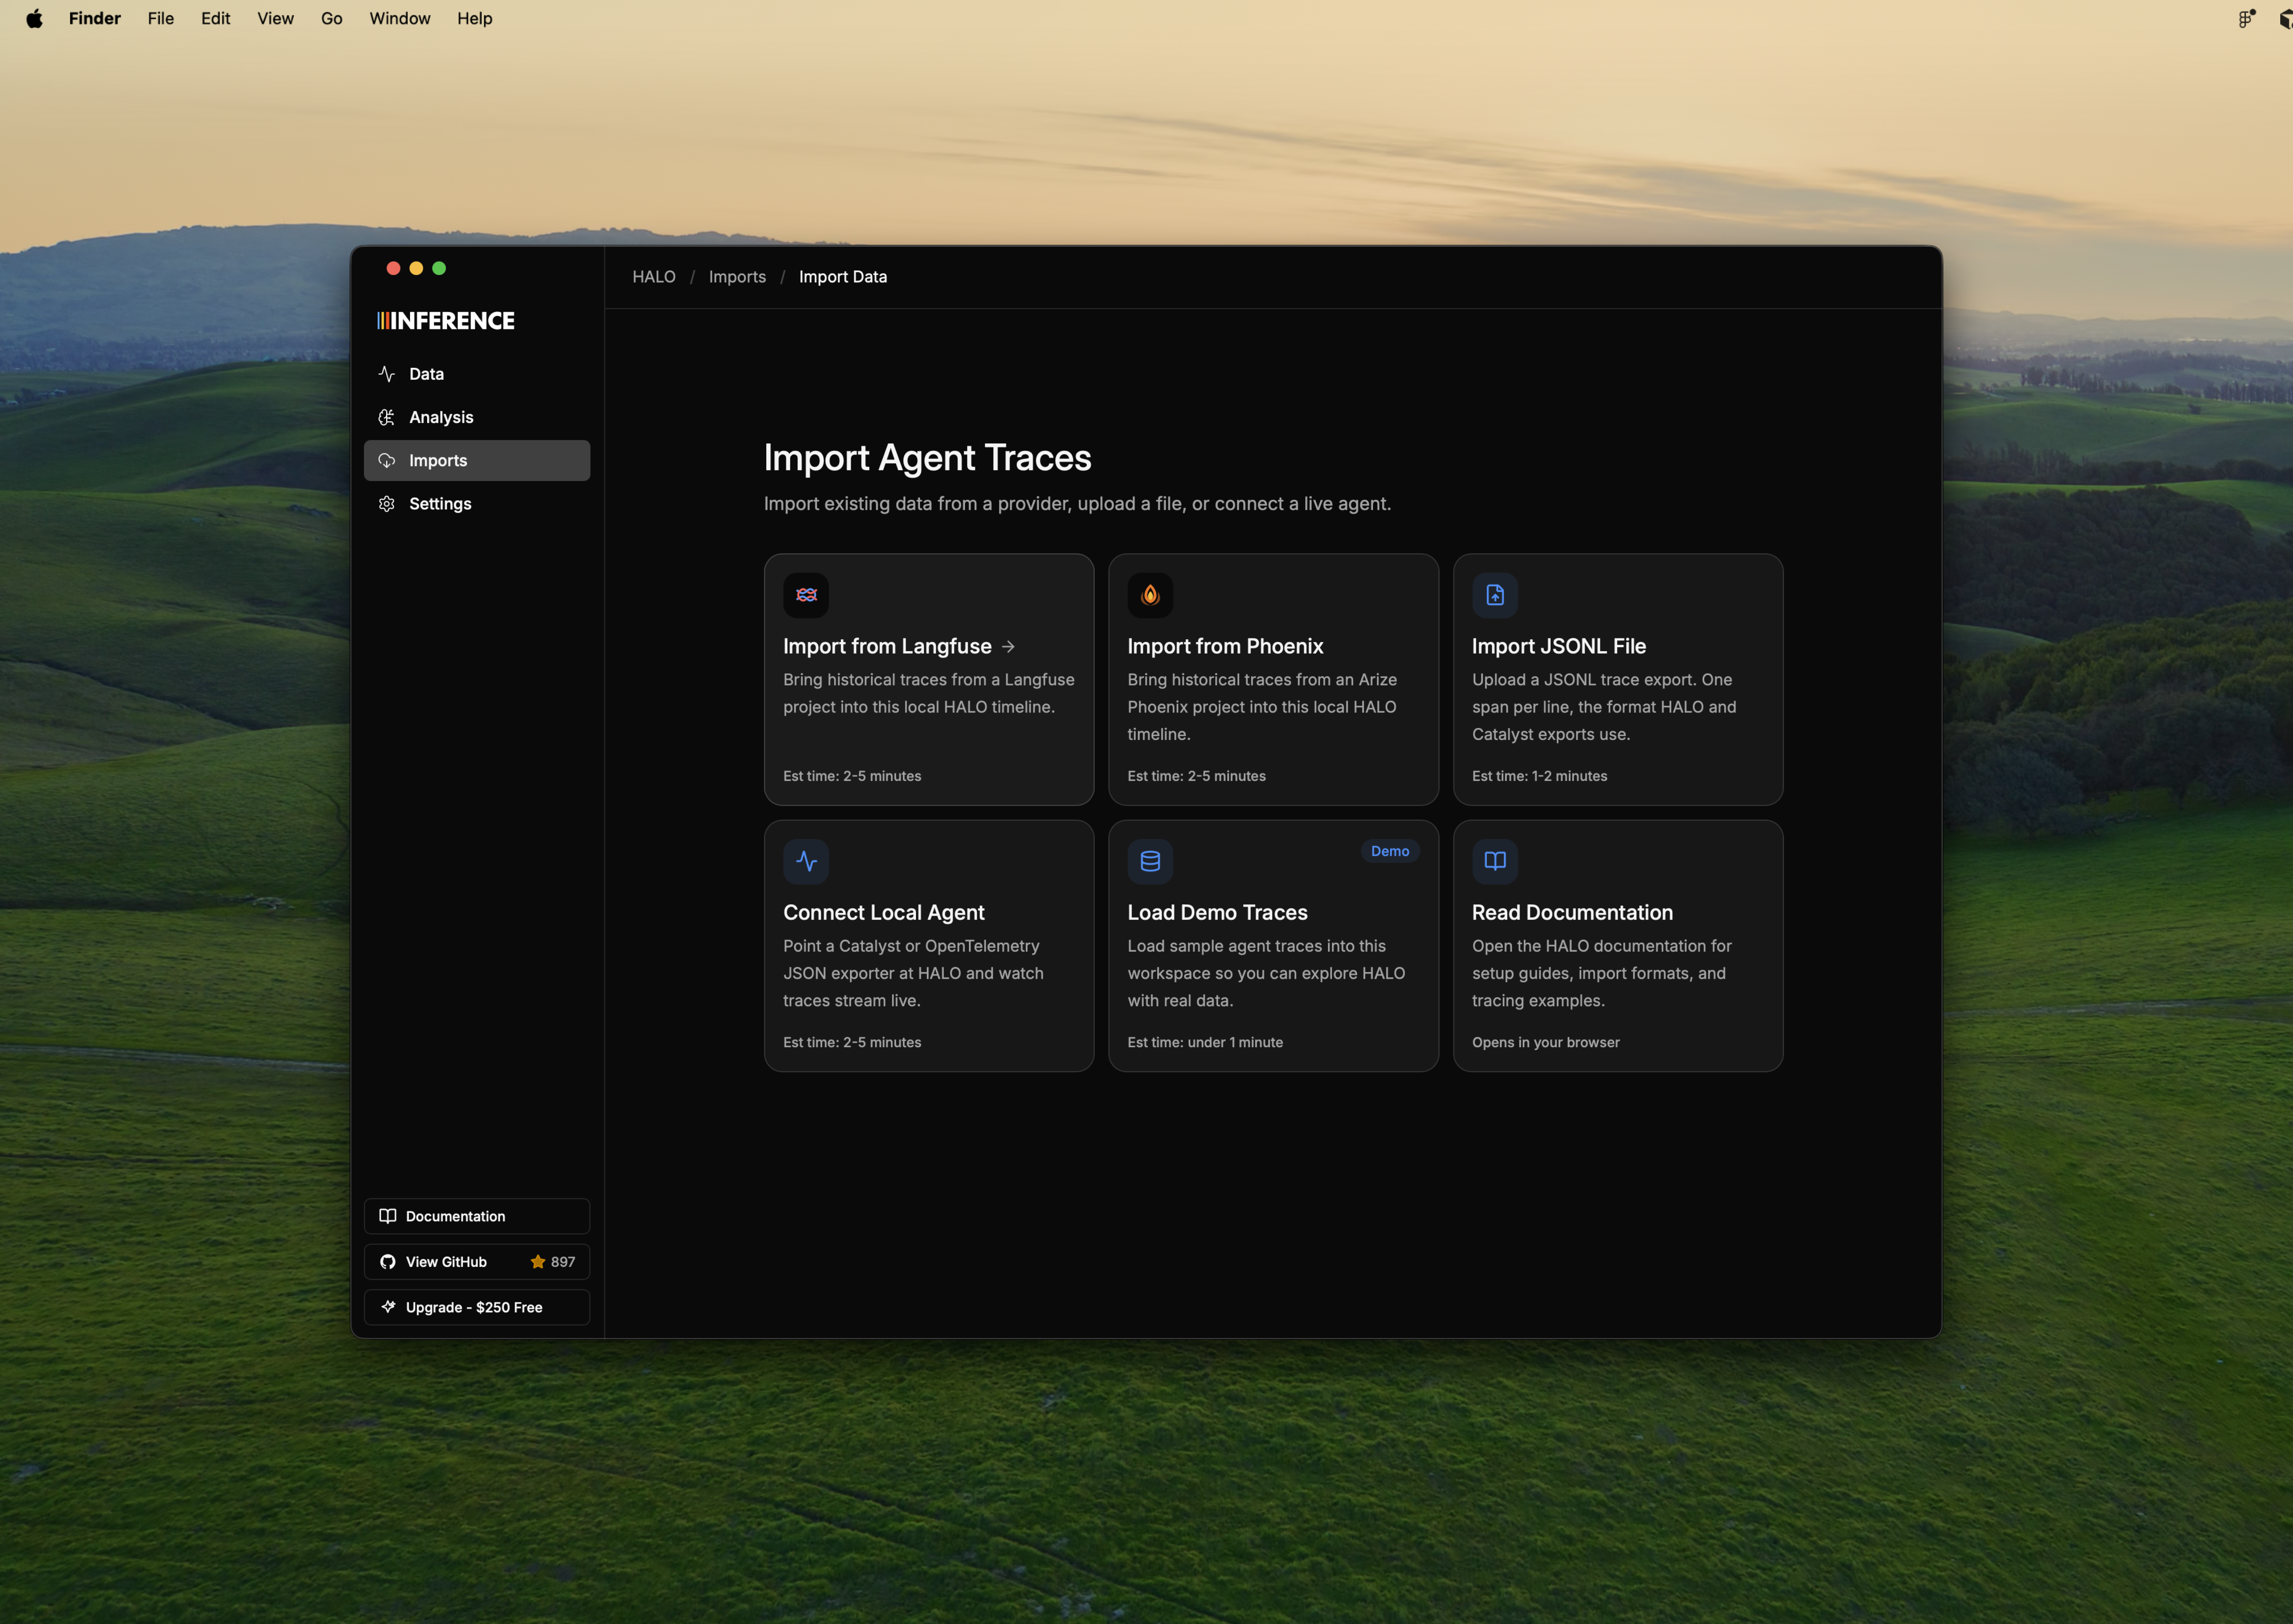Click the Demo badge

(1390, 851)
